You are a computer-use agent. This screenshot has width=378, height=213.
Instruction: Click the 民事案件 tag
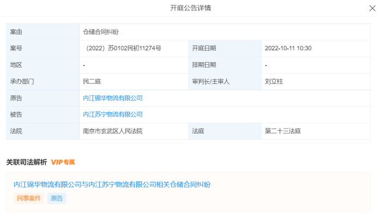(x=29, y=198)
